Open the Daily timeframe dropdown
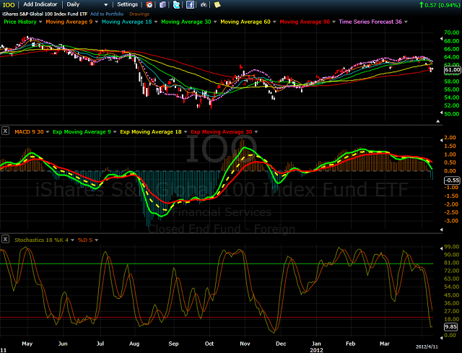 coord(87,4)
